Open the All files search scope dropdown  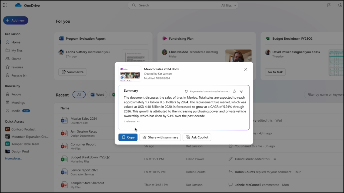click(229, 5)
